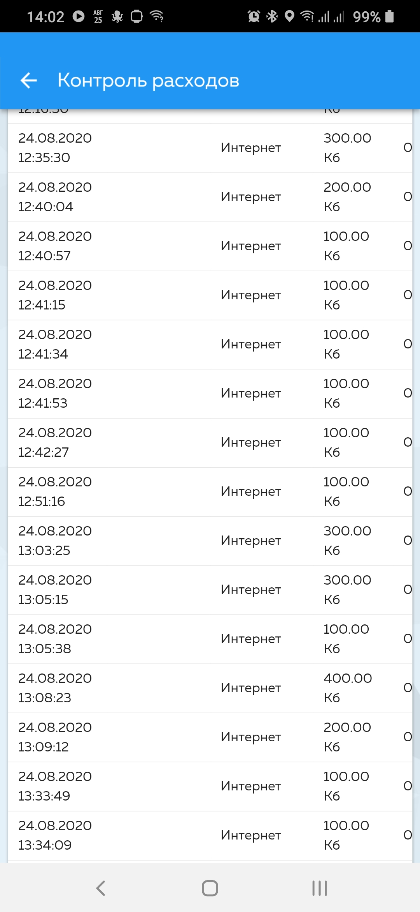Select the 12:51:16 expense entry
The width and height of the screenshot is (420, 912).
click(210, 492)
